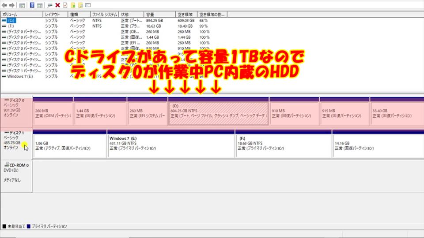
Task: Sort by the ファイル システム column header
Action: (104, 15)
